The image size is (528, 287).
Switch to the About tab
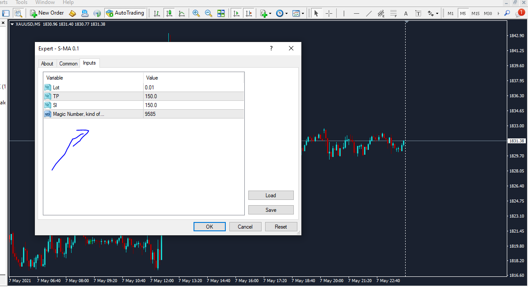click(x=47, y=64)
